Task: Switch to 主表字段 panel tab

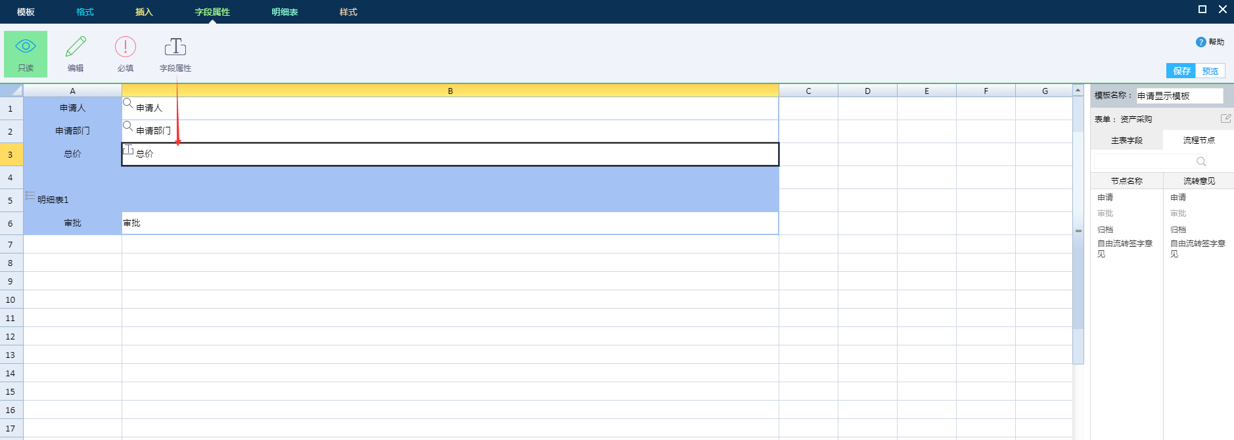Action: [1126, 141]
